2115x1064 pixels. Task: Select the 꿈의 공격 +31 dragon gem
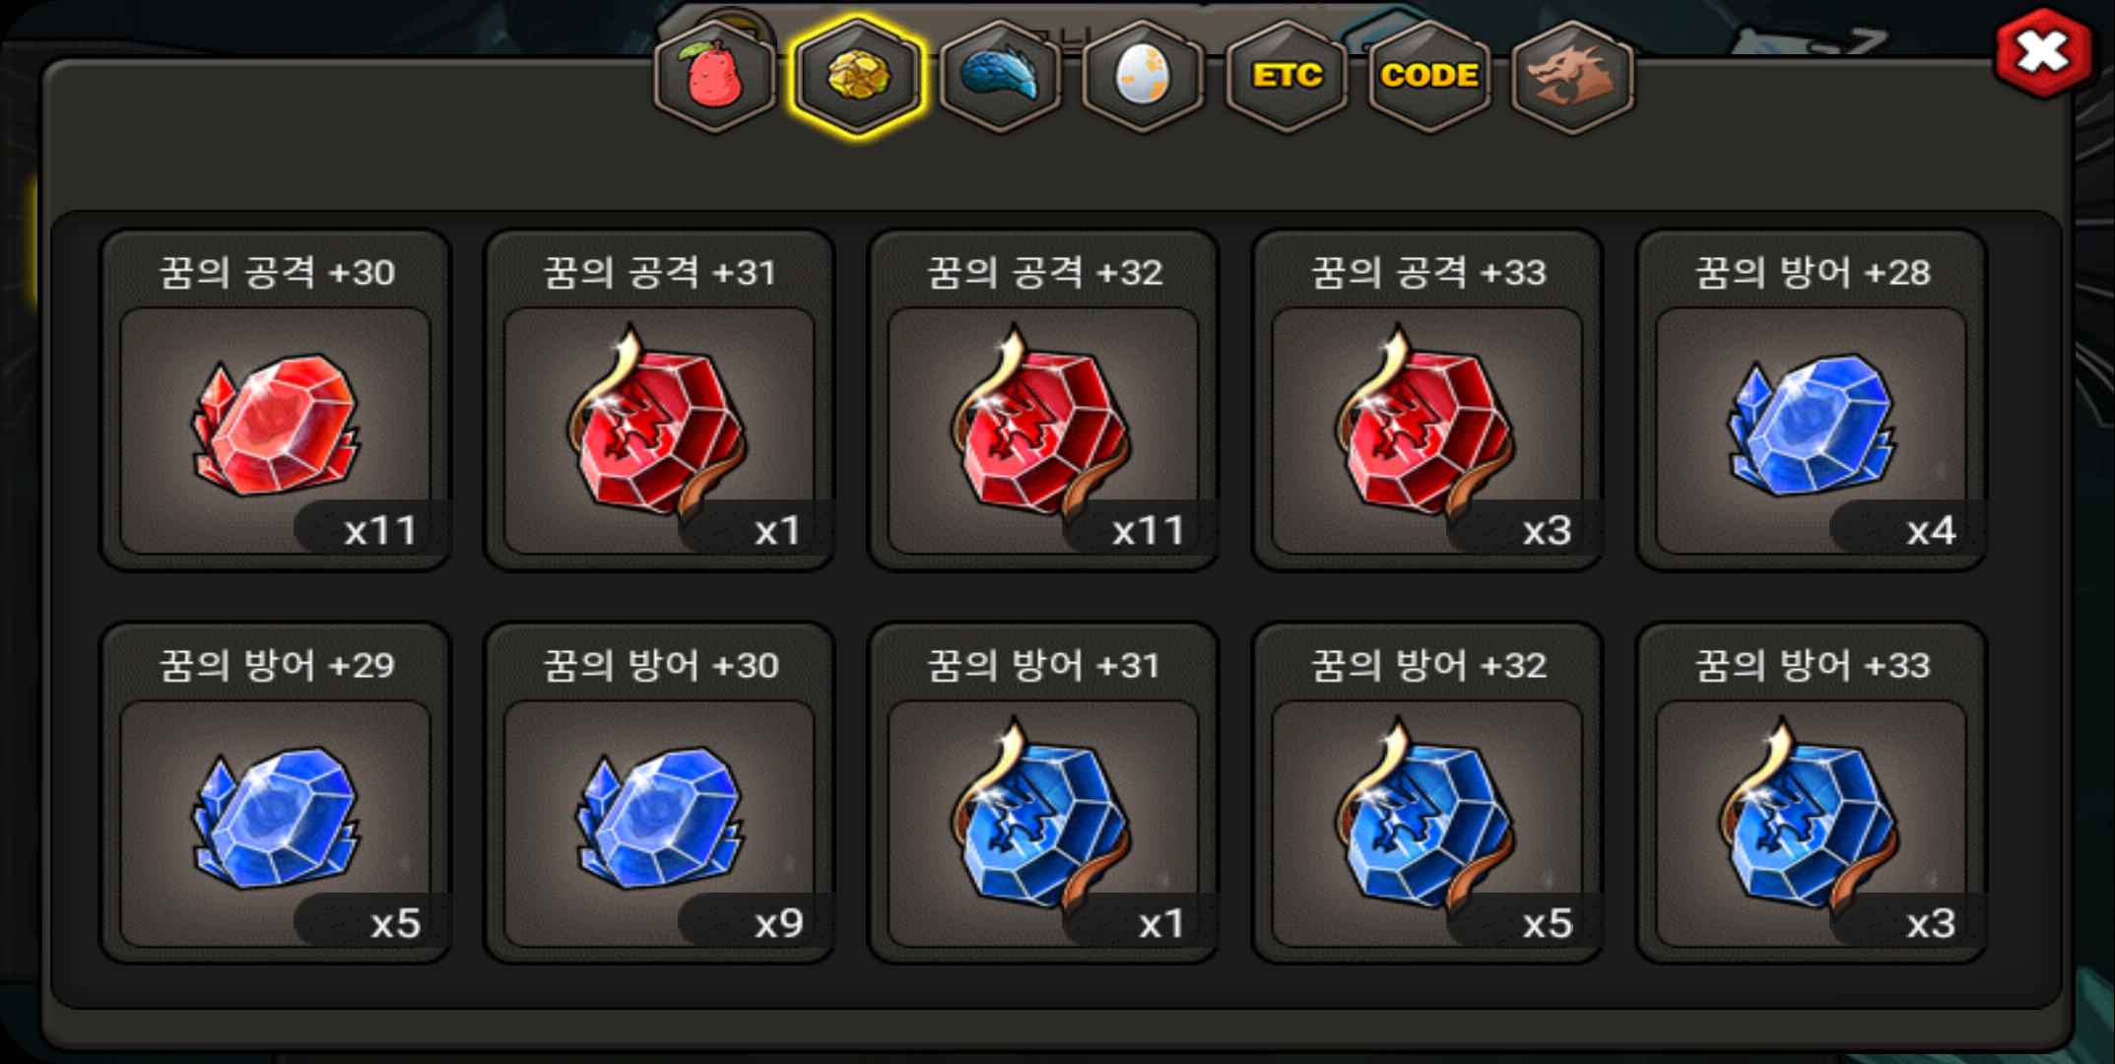[660, 400]
